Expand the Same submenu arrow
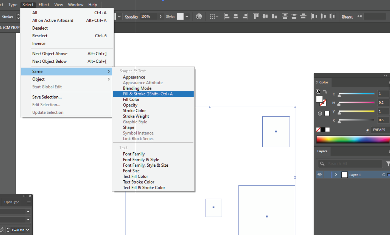 tap(109, 71)
